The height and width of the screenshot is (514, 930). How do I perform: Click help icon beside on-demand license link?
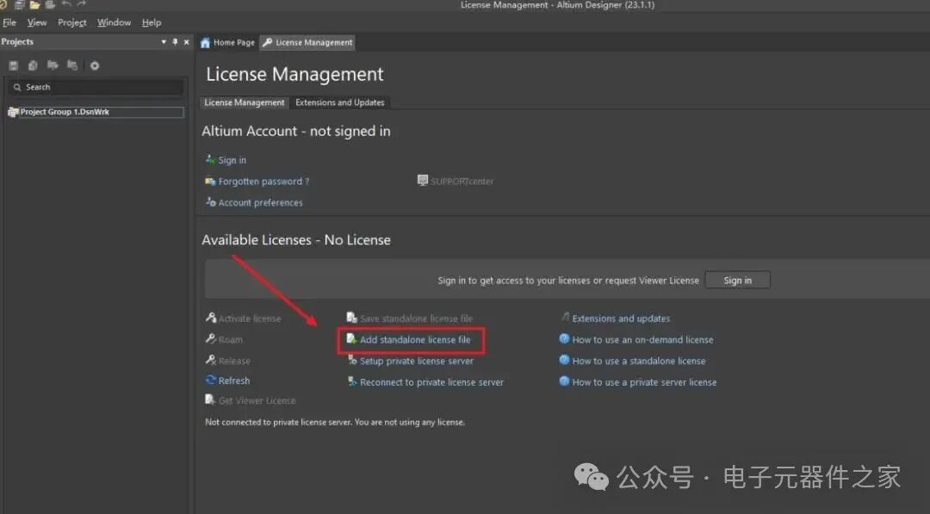click(x=565, y=339)
